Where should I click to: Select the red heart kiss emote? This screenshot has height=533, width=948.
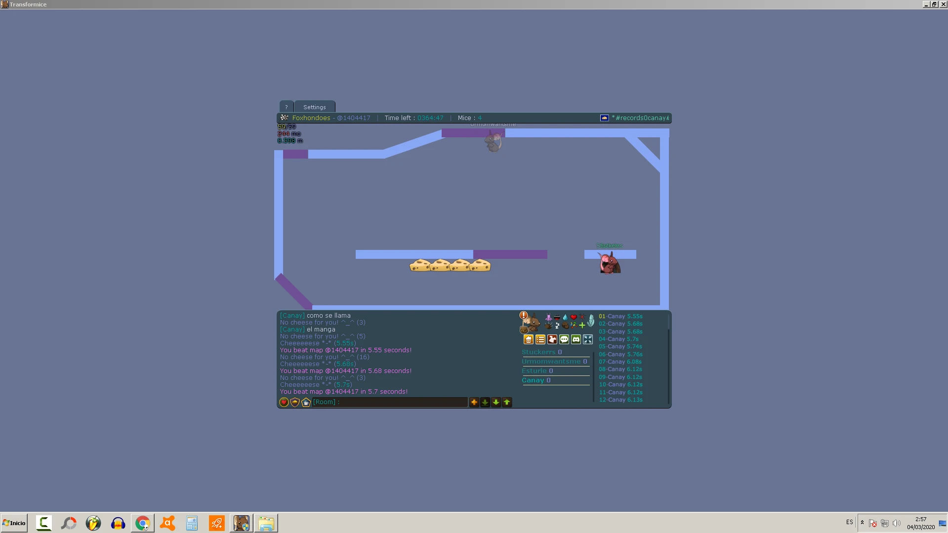coord(574,317)
